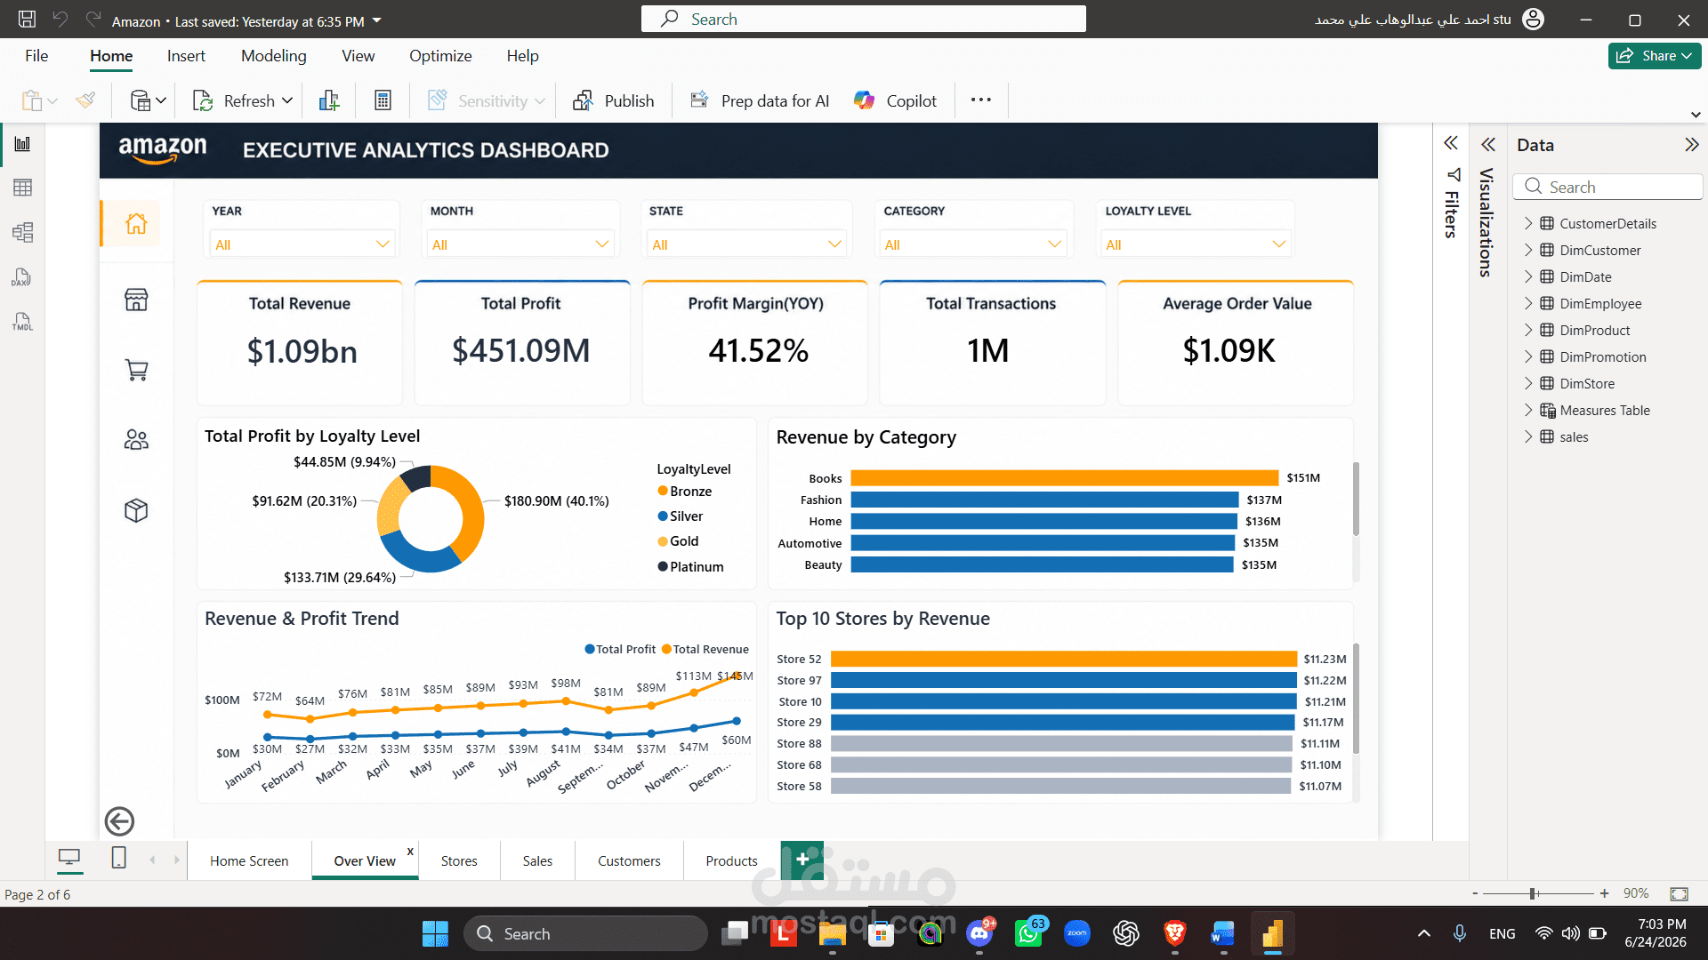The width and height of the screenshot is (1708, 960).
Task: Switch to Model view icon
Action: [23, 233]
